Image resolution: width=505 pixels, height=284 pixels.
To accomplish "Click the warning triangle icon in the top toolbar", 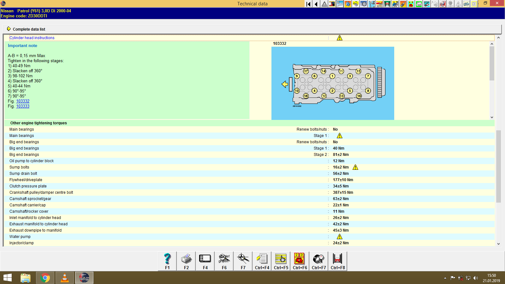I will pos(324,4).
